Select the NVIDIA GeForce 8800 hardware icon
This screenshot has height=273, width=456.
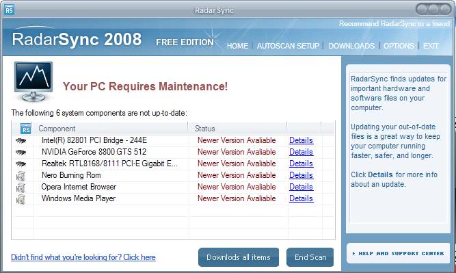[x=21, y=152]
